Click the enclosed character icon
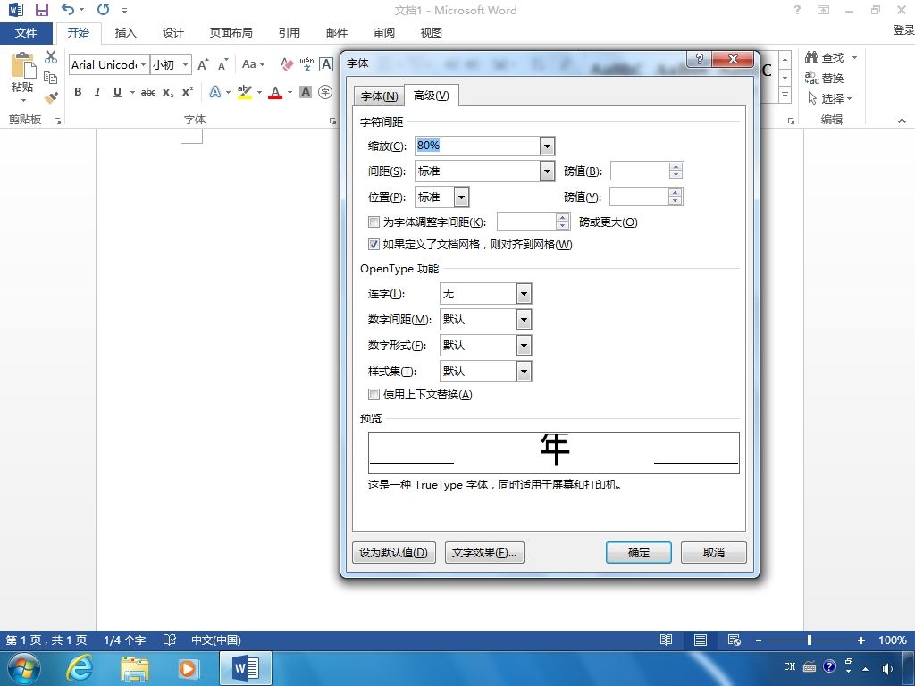This screenshot has width=915, height=686. pos(325,92)
